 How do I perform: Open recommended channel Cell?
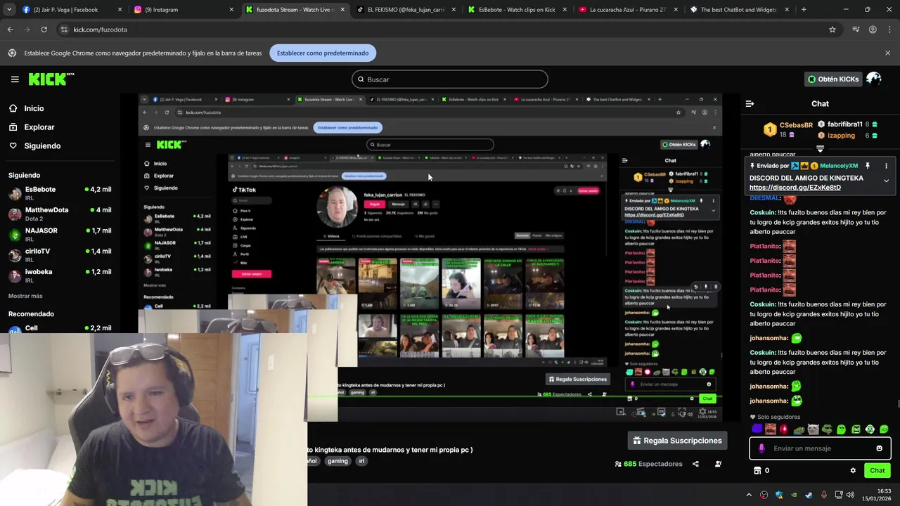click(x=60, y=328)
